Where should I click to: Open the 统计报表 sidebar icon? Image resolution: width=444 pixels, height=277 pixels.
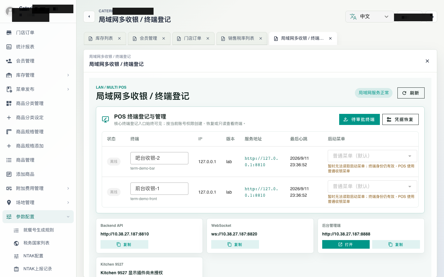9,47
